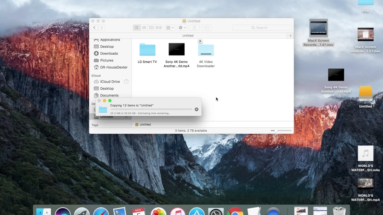Open Calendar from the Dock
Image resolution: width=383 pixels, height=215 pixels.
(x=139, y=211)
